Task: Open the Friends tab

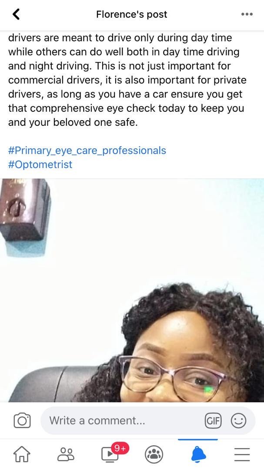Action: pyautogui.click(x=66, y=454)
